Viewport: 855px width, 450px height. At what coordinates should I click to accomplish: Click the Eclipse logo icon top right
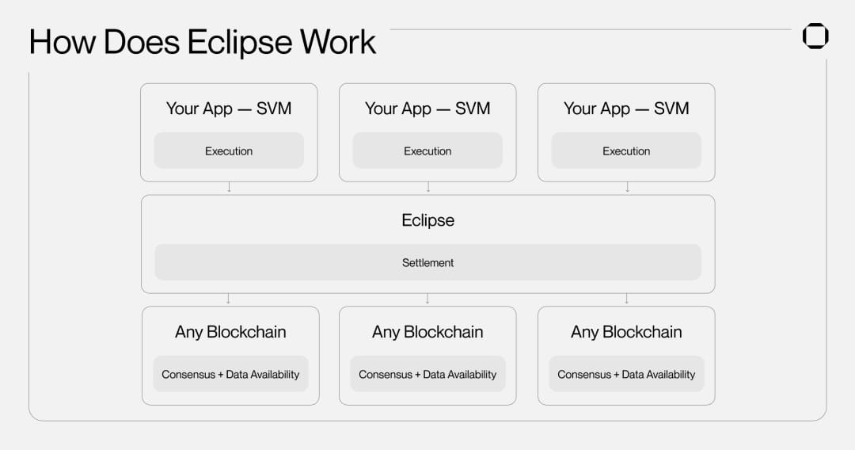click(815, 36)
